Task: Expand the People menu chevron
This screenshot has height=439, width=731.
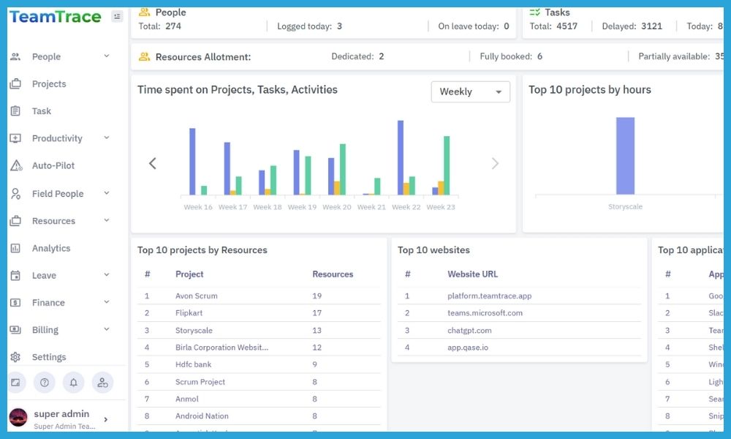Action: pyautogui.click(x=106, y=56)
